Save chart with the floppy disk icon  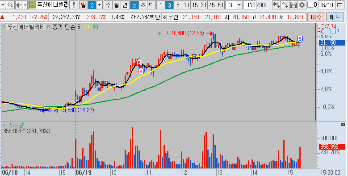coord(293,5)
